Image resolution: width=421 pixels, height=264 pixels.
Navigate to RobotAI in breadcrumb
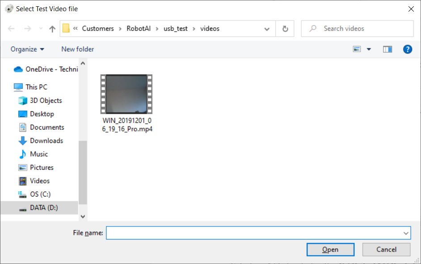139,29
